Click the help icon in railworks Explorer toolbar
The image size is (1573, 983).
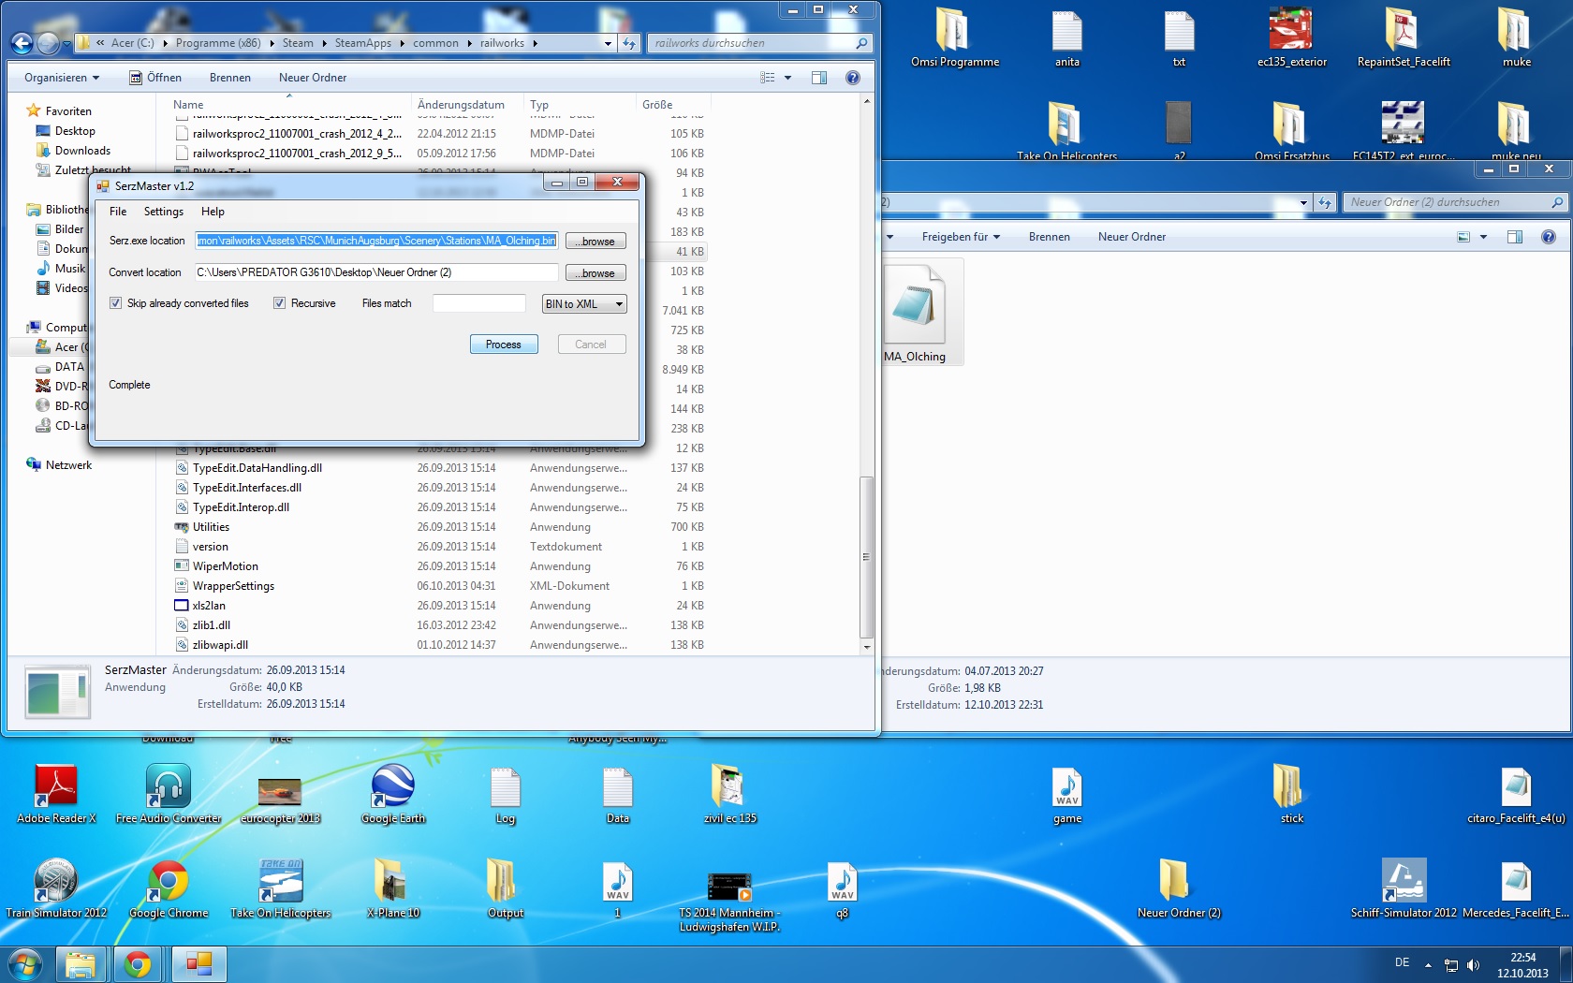click(x=852, y=78)
